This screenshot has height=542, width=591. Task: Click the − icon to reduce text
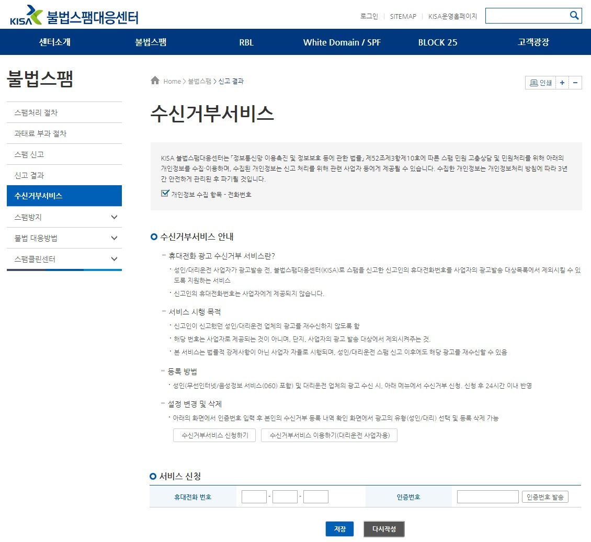tap(574, 83)
